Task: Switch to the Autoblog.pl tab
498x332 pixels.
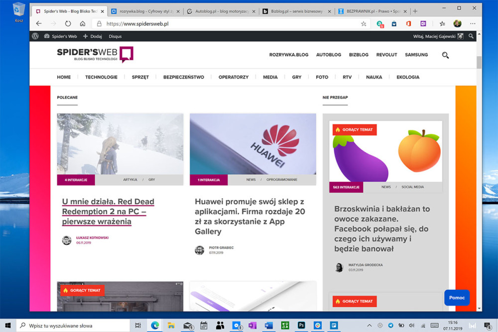Action: point(221,11)
